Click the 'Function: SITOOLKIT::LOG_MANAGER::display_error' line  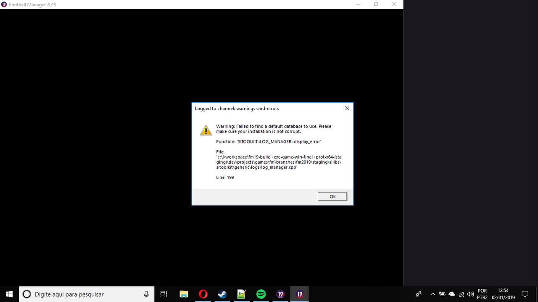[x=269, y=142]
